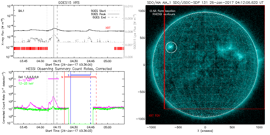Click the GOES15 XRS plot title
The width and height of the screenshot is (270, 135).
pos(69,2)
